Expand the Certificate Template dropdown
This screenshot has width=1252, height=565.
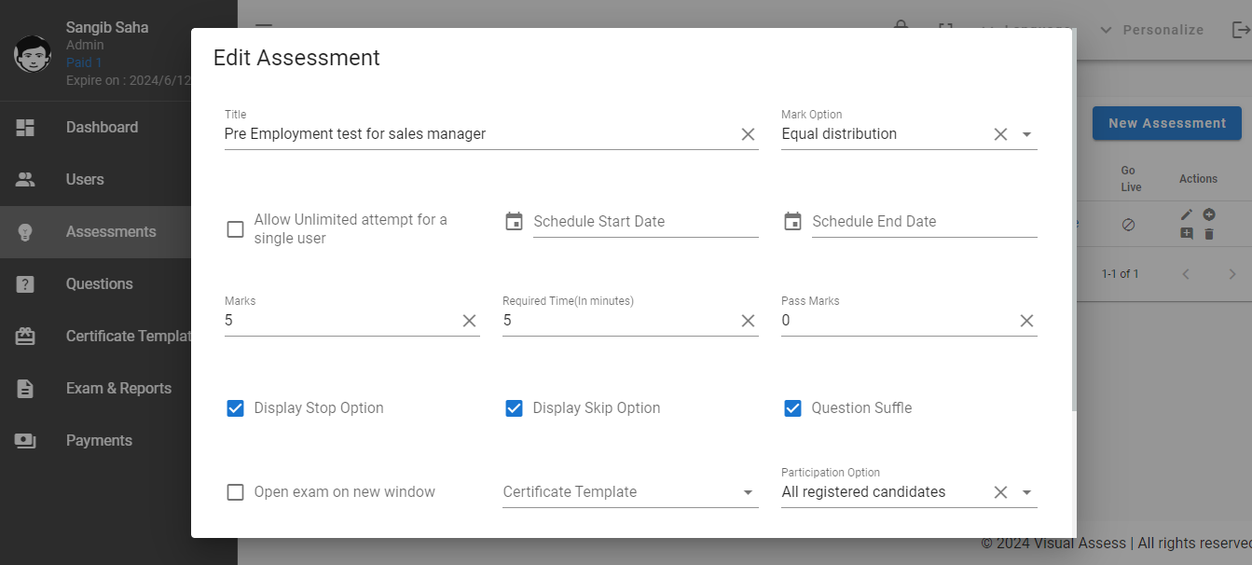click(x=747, y=491)
